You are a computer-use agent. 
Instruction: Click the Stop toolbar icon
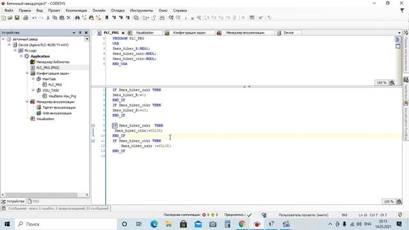(192, 18)
